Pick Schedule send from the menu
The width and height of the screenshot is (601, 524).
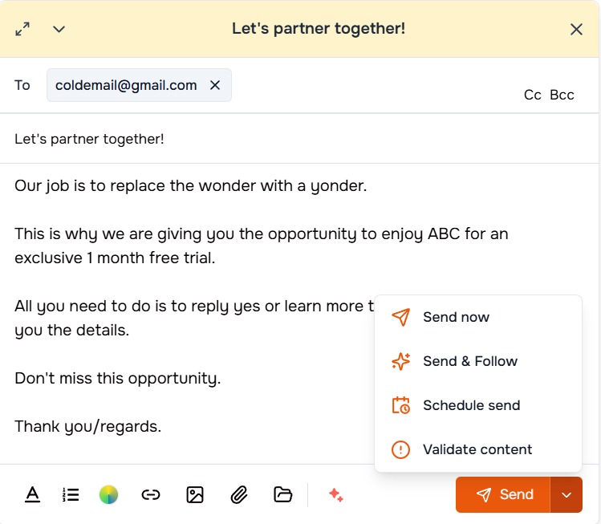tap(471, 405)
